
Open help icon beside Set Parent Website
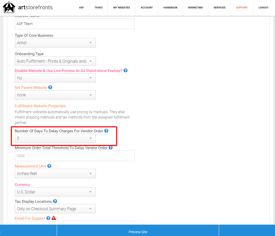coord(50,87)
